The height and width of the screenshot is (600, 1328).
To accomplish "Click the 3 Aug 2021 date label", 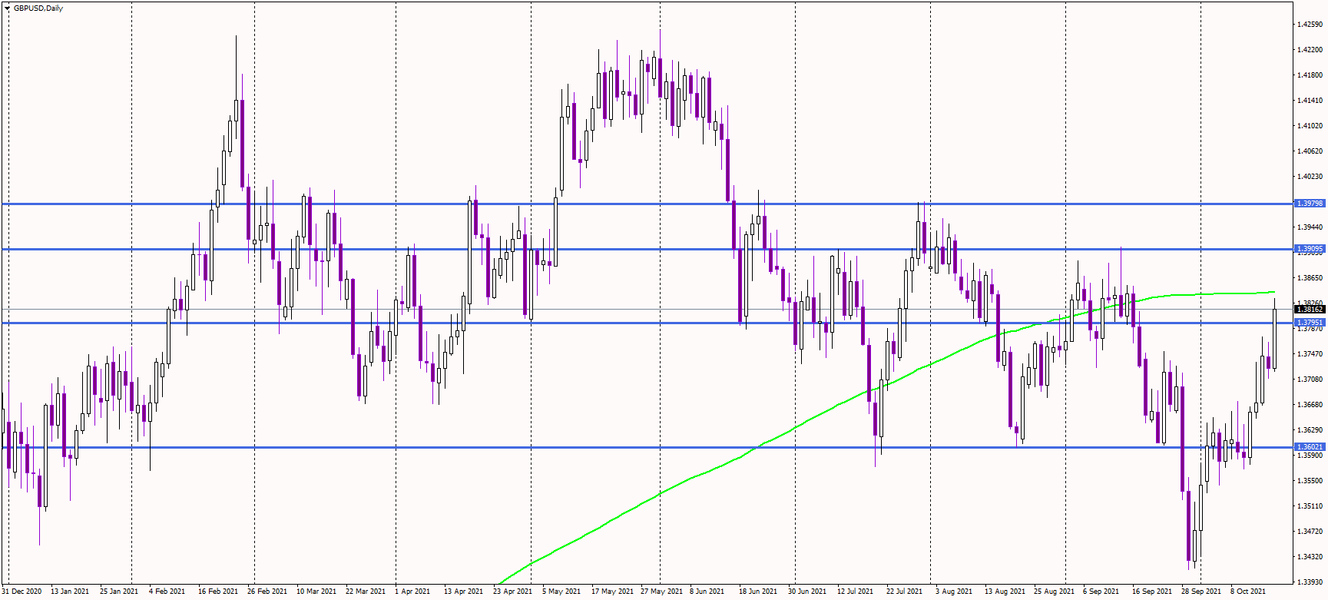I will (x=954, y=592).
